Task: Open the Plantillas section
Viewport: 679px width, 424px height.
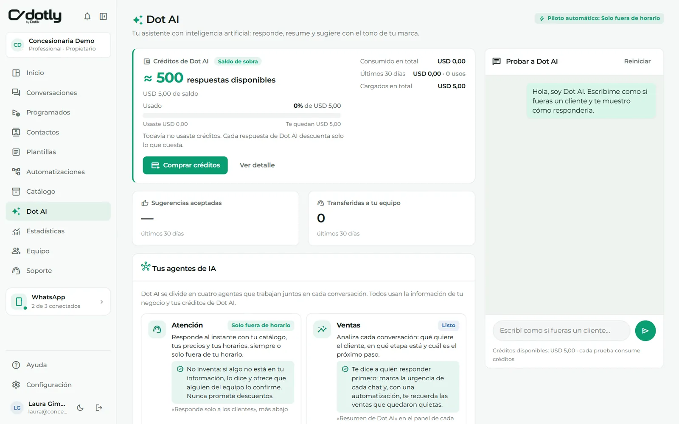Action: (58, 152)
